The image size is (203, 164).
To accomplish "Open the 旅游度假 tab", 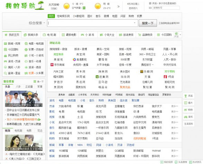I will pyautogui.click(x=126, y=35).
